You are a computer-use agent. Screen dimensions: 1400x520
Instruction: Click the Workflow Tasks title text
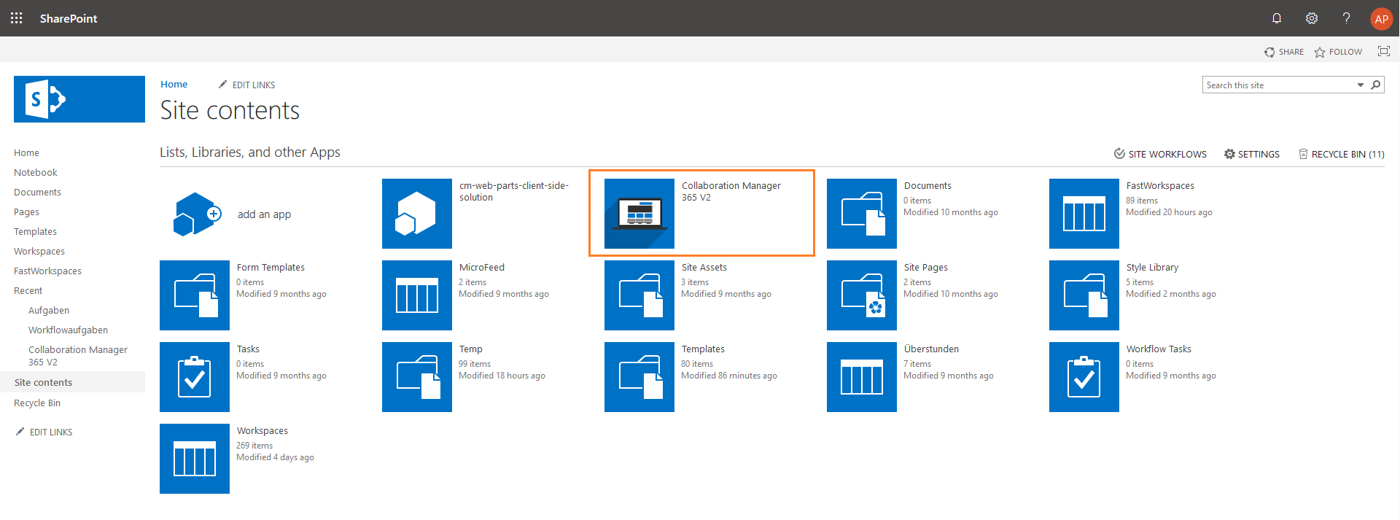[x=1159, y=349]
